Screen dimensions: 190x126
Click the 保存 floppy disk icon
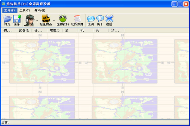(17, 20)
